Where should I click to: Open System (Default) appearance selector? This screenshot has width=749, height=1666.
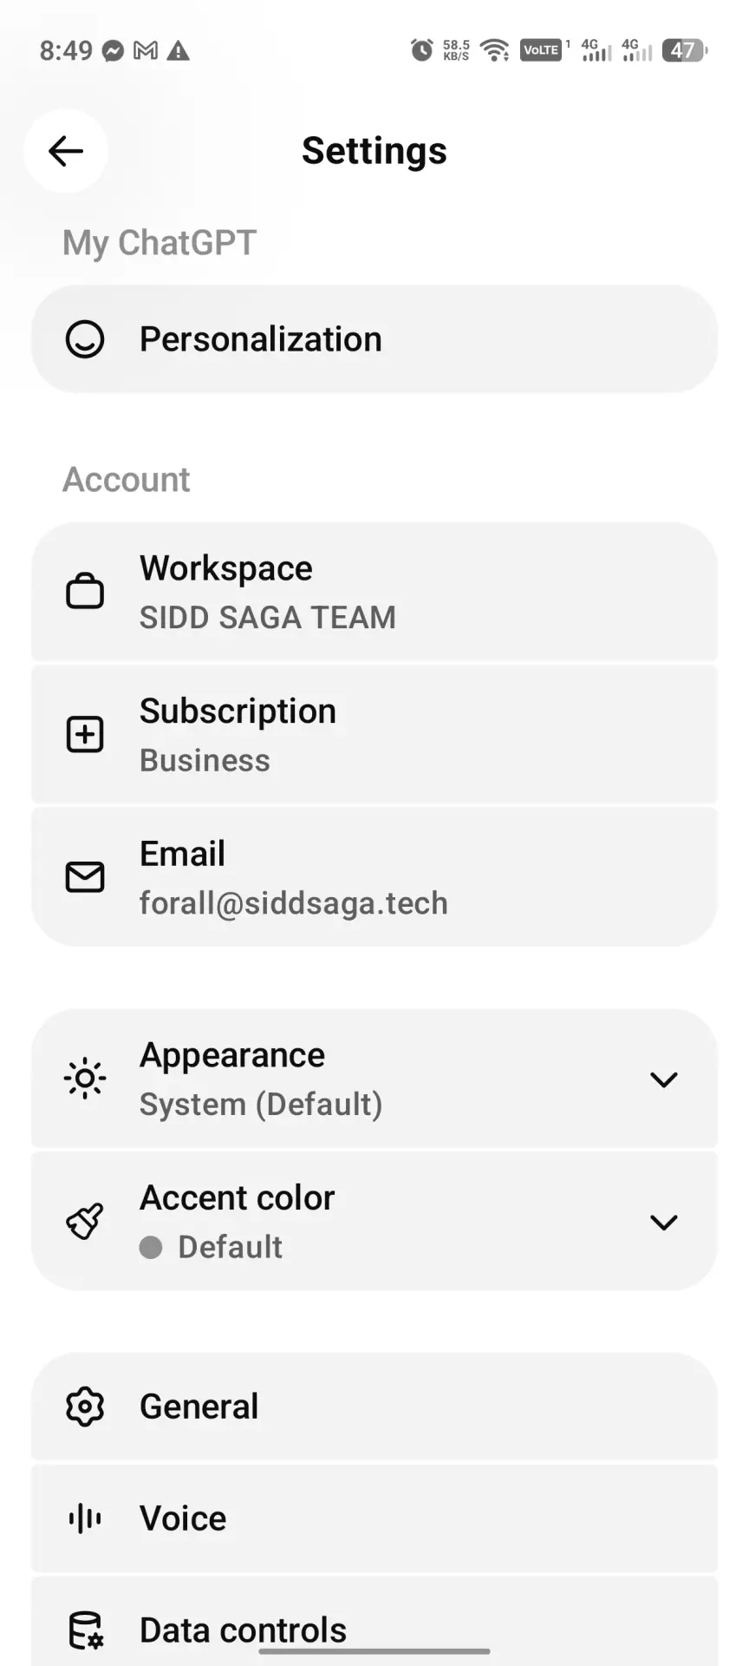tap(261, 1104)
